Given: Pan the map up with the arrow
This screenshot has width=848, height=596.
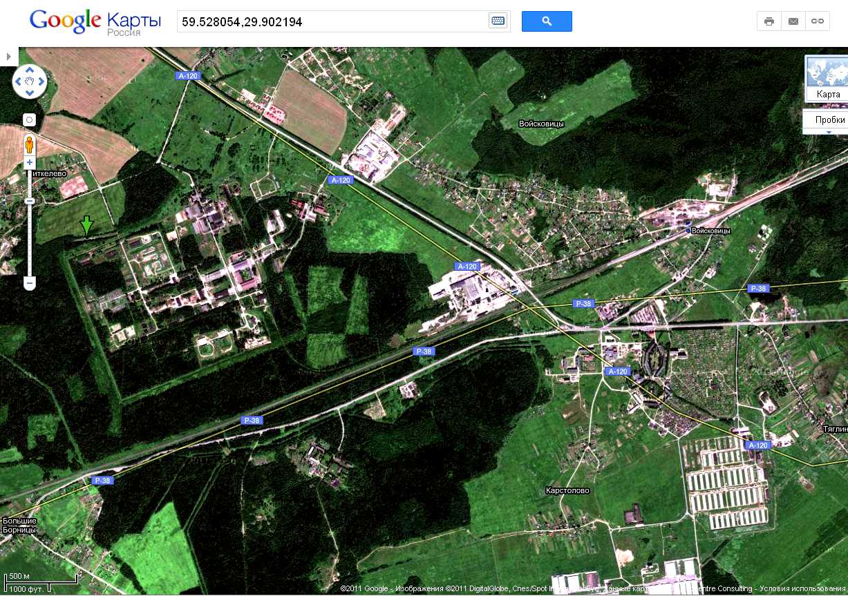Looking at the screenshot, I should pos(30,71).
